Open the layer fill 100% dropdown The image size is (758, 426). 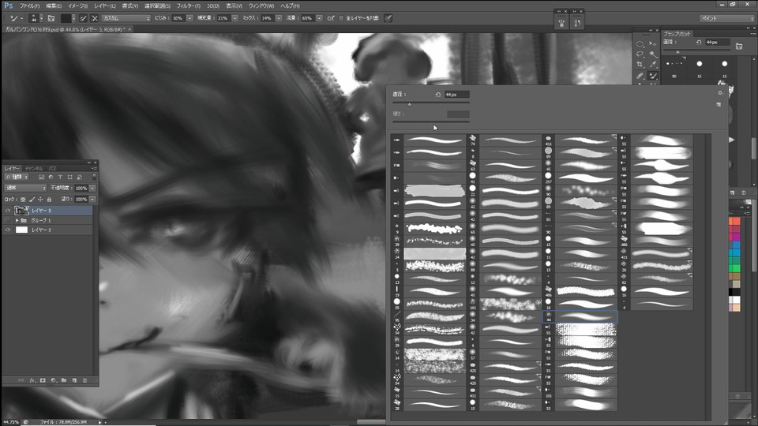tap(92, 199)
